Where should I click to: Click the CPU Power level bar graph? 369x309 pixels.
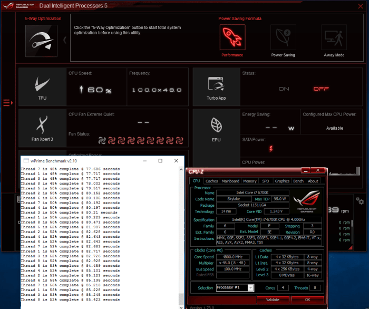[344, 171]
